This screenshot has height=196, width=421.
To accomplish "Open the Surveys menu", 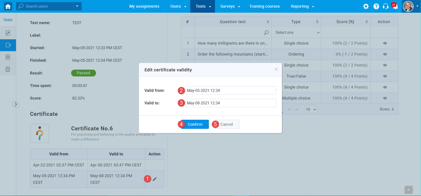I will [230, 6].
